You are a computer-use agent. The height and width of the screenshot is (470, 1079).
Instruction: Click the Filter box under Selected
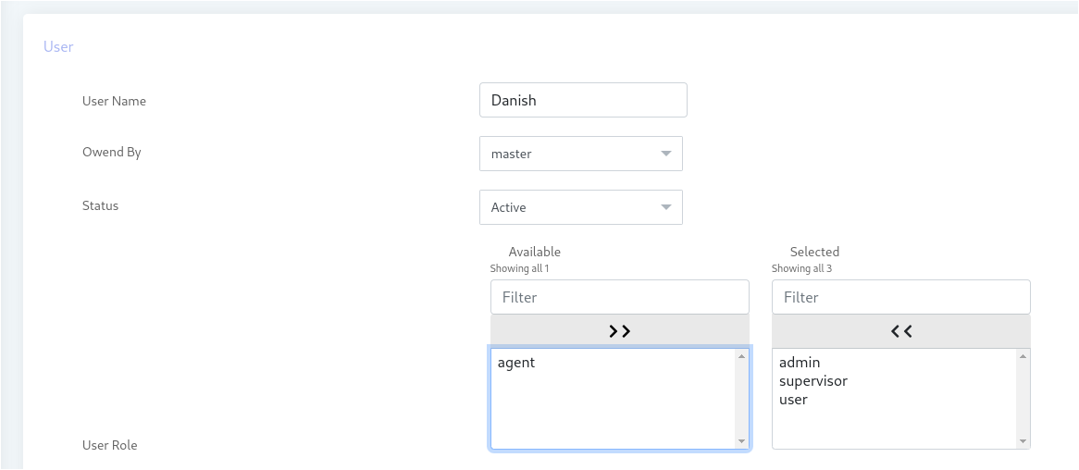tap(900, 297)
